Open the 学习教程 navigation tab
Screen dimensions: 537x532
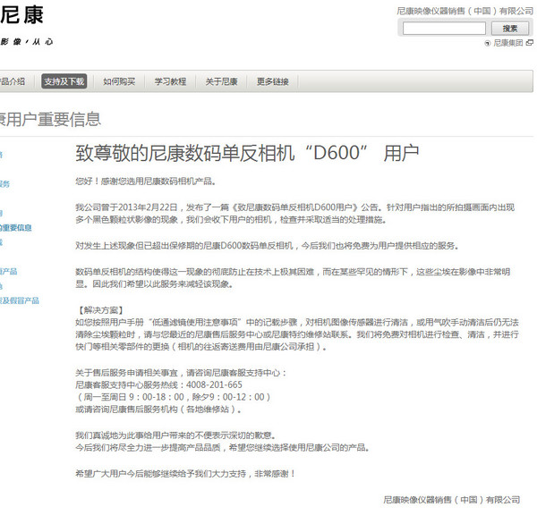pyautogui.click(x=170, y=81)
